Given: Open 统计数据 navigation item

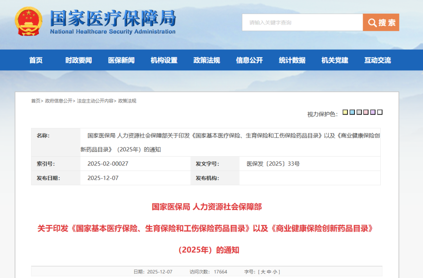Looking at the screenshot, I should coord(292,60).
